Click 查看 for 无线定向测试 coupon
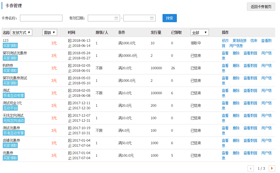The height and width of the screenshot is (173, 280). (225, 115)
